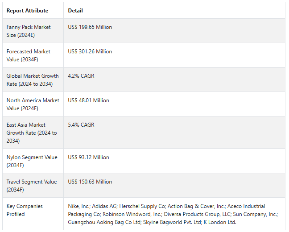Select the Travel Segment Value (2034F) label
The image size is (289, 232).
coord(32,186)
